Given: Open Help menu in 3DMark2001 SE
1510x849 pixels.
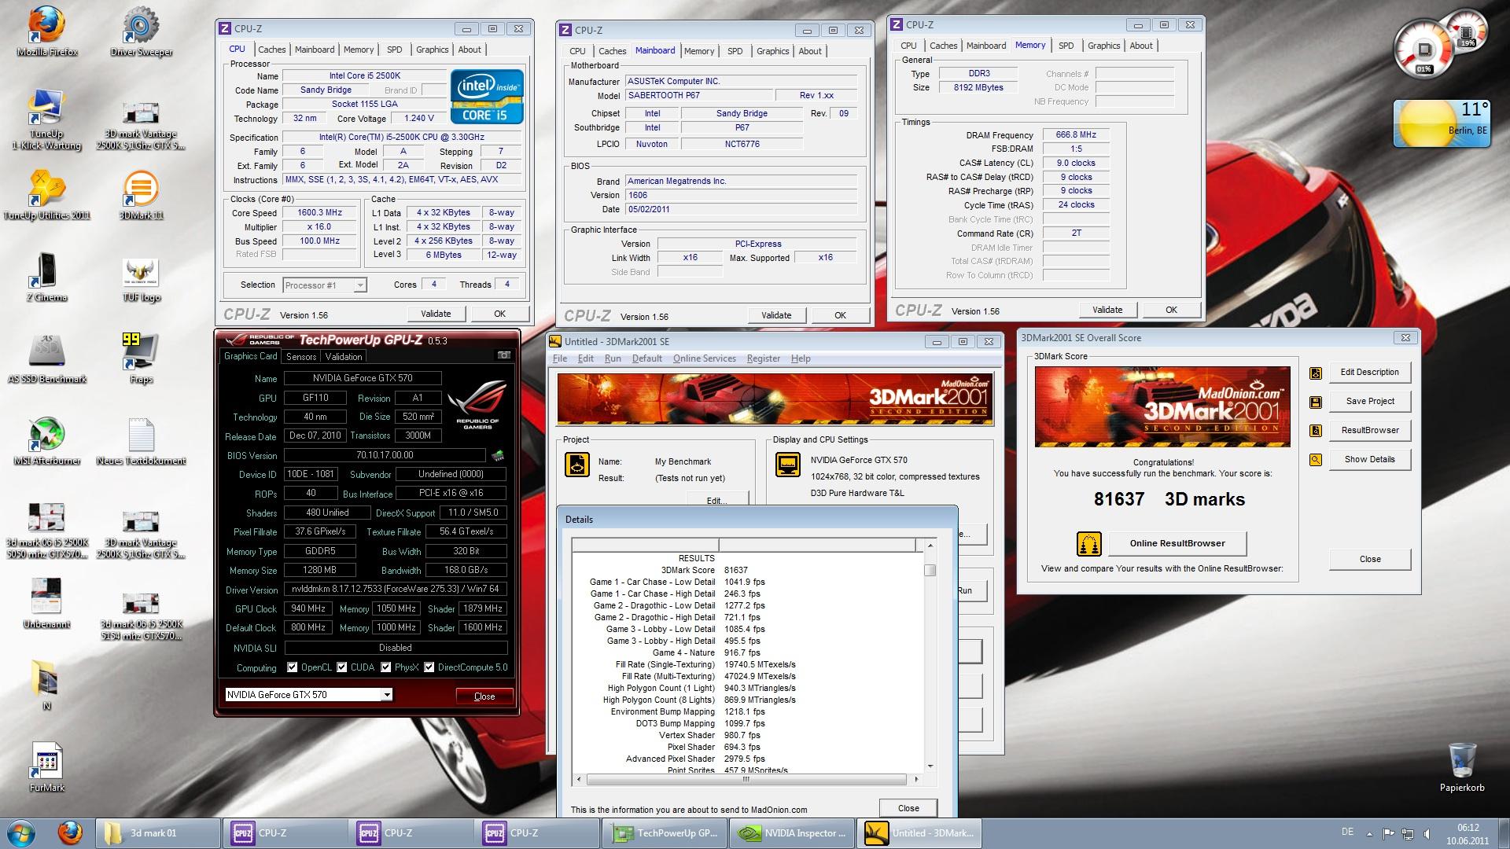Looking at the screenshot, I should [x=801, y=358].
